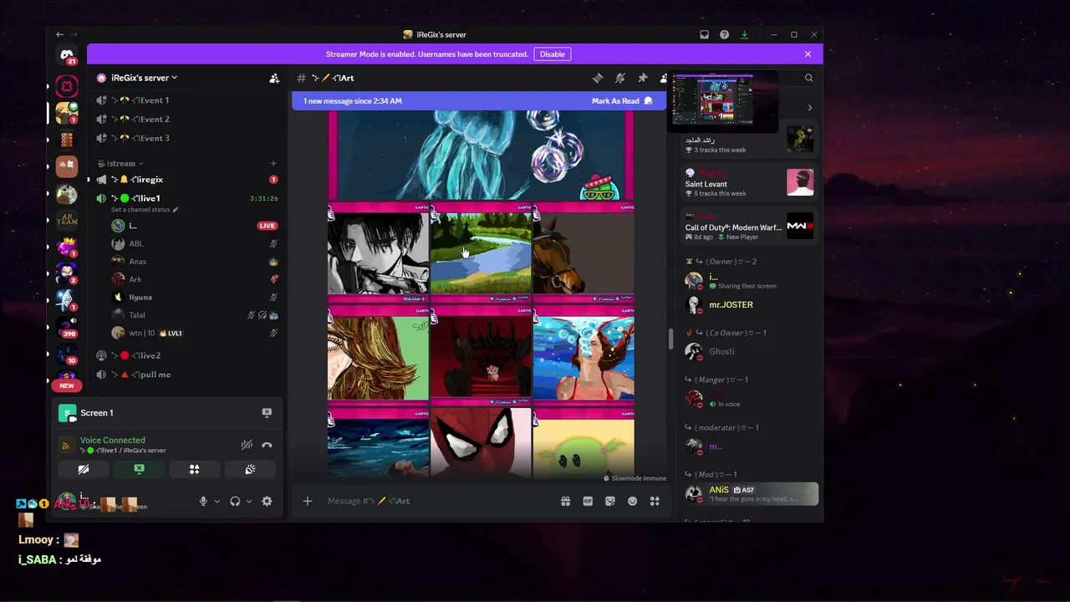Mute the microphone
Viewport: 1070px width, 602px height.
point(203,501)
